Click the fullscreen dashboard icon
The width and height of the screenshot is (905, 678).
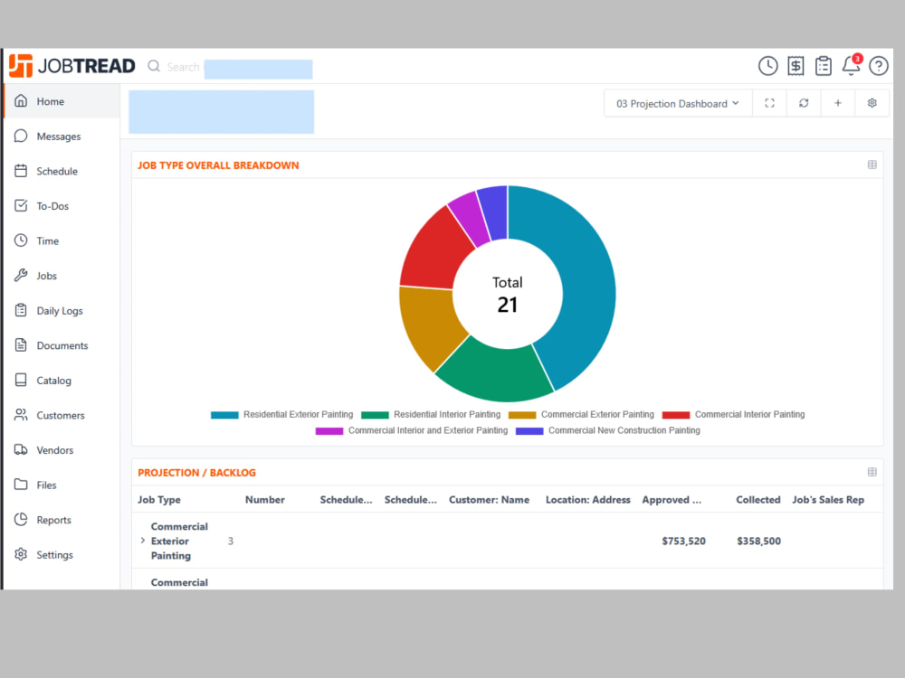coord(769,103)
